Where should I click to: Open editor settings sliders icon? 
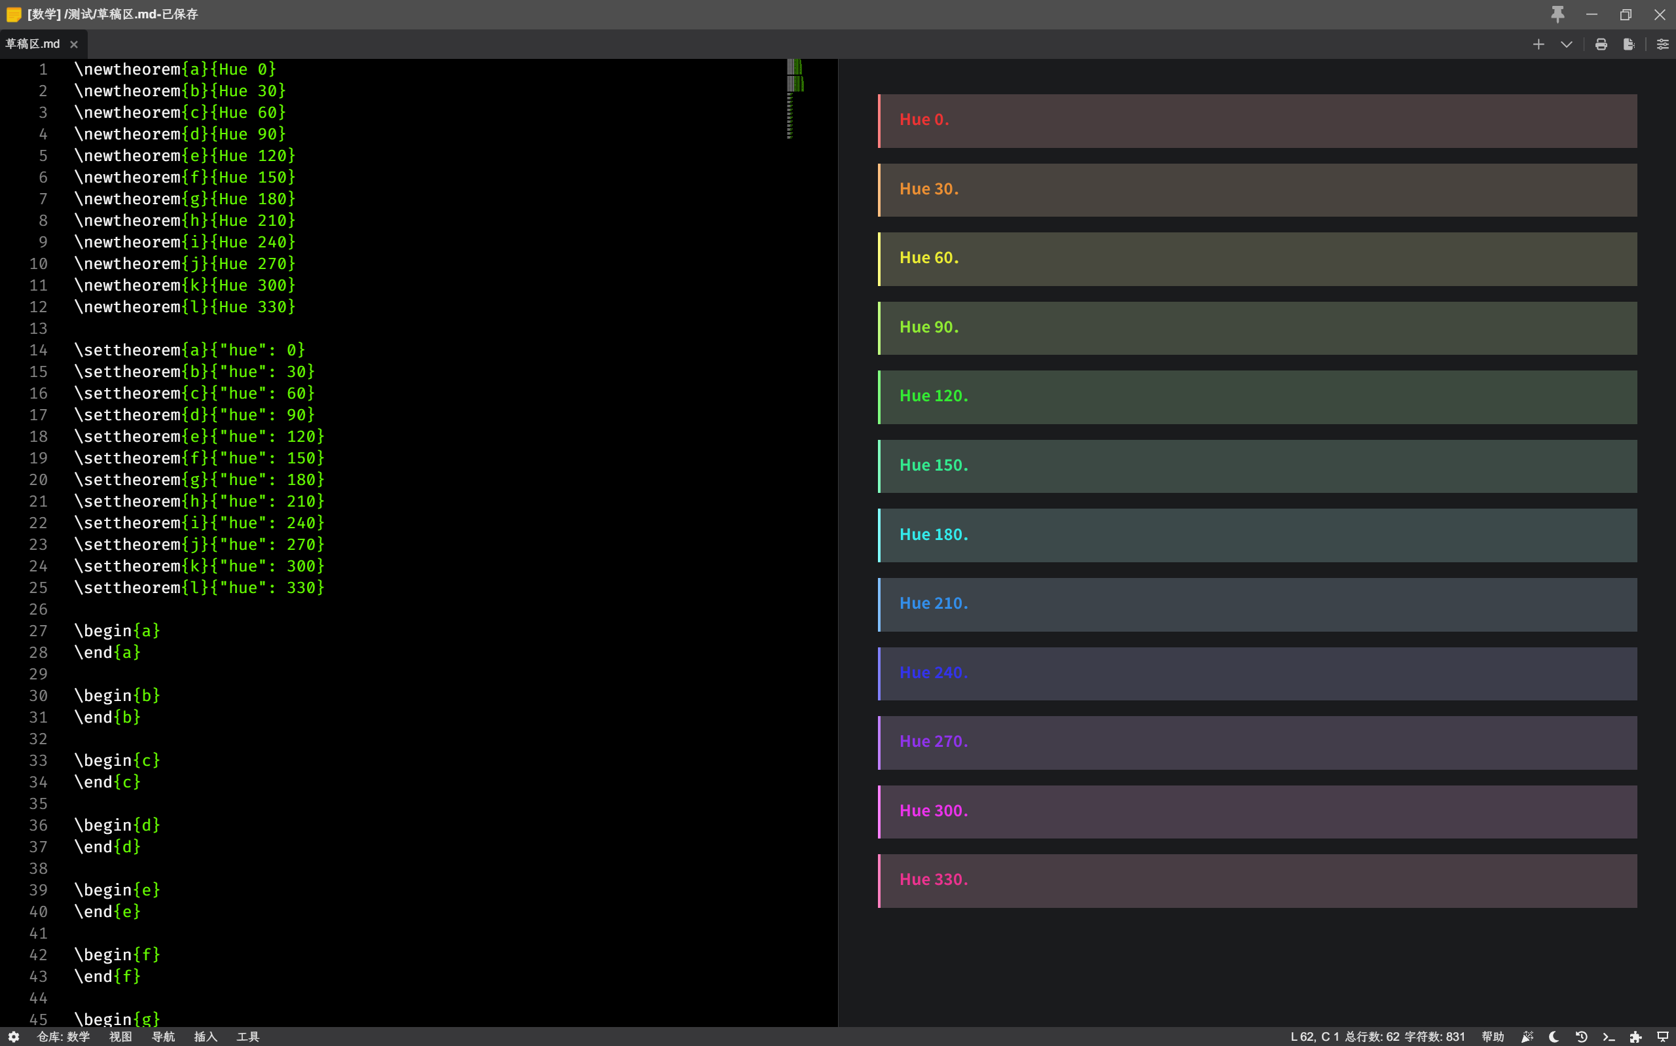(1662, 45)
